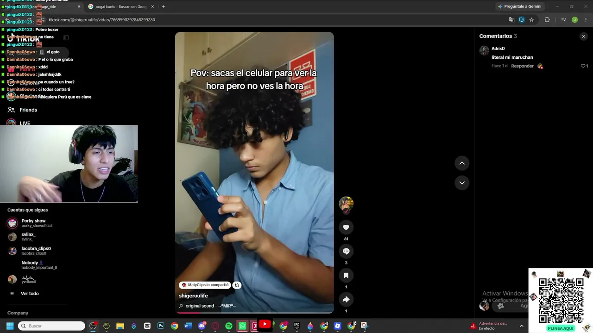Viewport: 593px width, 333px height.
Task: Open Snipping Tool from the taskbar
Action: (364, 326)
